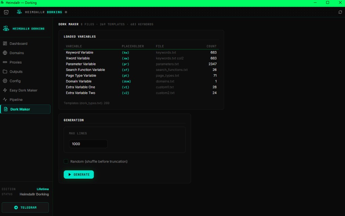Image resolution: width=345 pixels, height=216 pixels.
Task: Click the Domains globe icon
Action: click(5, 53)
